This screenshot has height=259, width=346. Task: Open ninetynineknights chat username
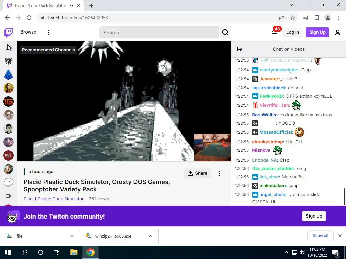click(x=279, y=70)
